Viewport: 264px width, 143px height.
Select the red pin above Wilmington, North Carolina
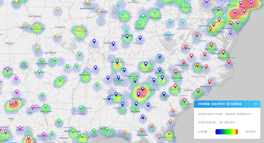[x=210, y=82]
